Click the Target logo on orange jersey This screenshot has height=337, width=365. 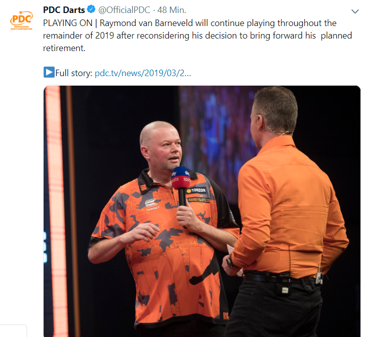152,204
